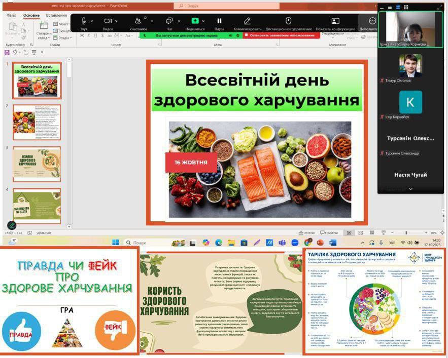
Task: Open the Zoom Чат chat icon
Action: [x=169, y=21]
